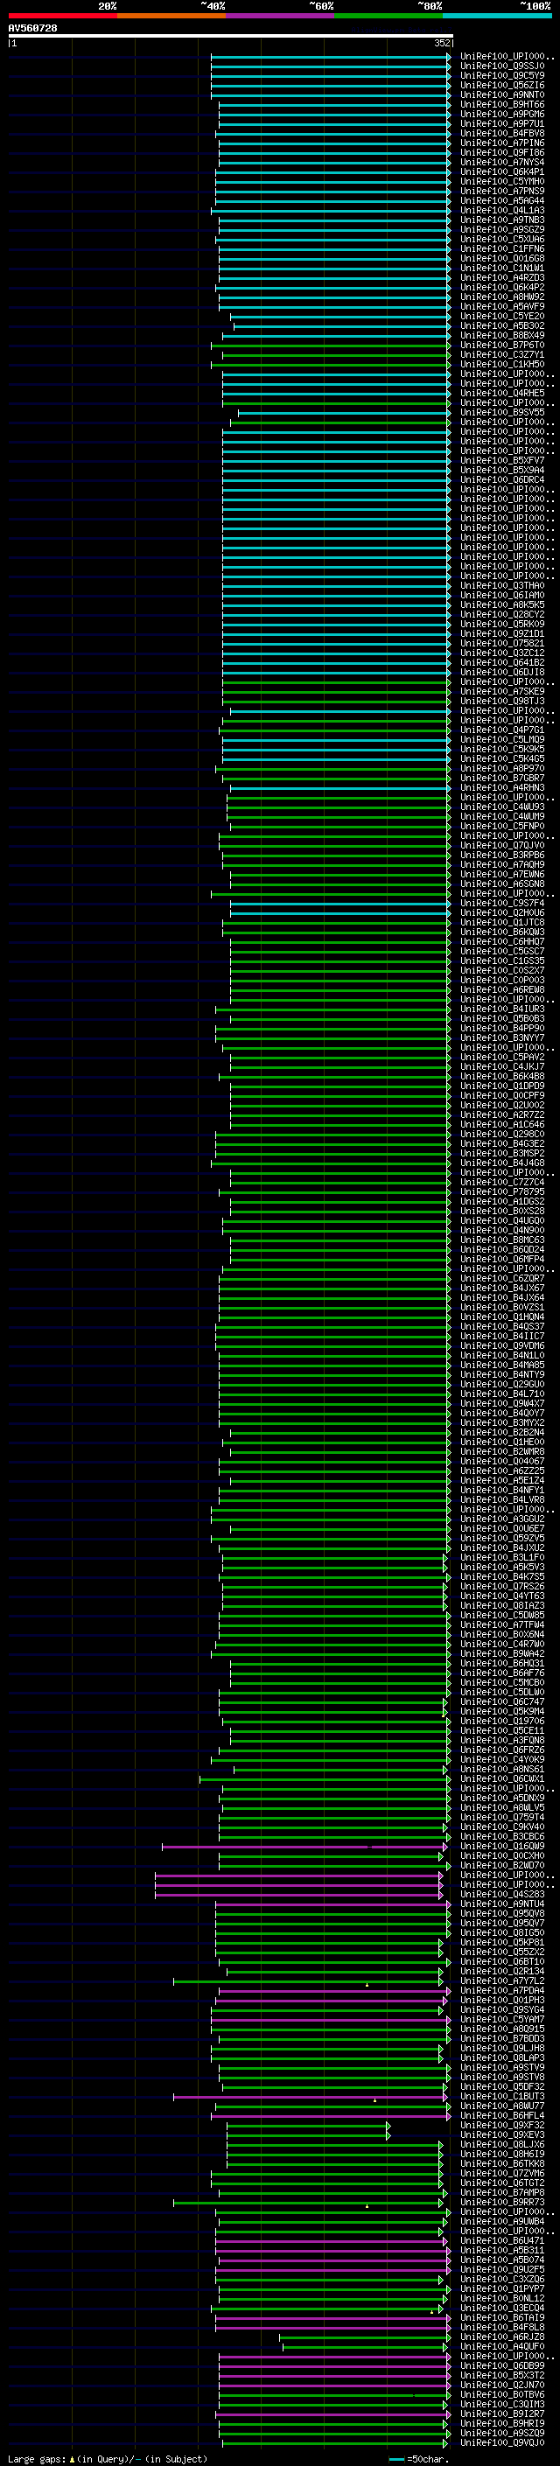Select hit label UniRef100_B3CBC6
Image resolution: width=560 pixels, height=2466 pixels.
[502, 1836]
